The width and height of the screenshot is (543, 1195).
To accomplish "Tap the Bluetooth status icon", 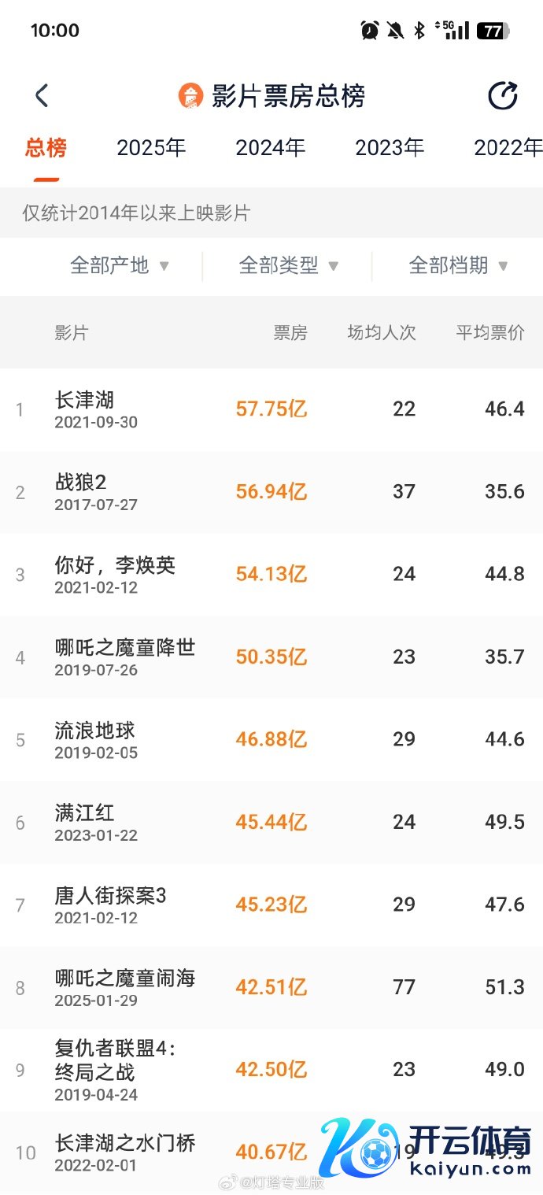I will (419, 31).
